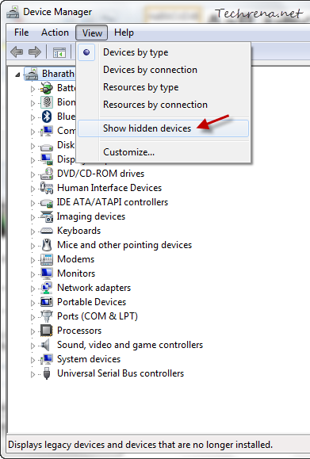Click the Bluetooth category icon
This screenshot has height=459, width=310.
coord(47,117)
